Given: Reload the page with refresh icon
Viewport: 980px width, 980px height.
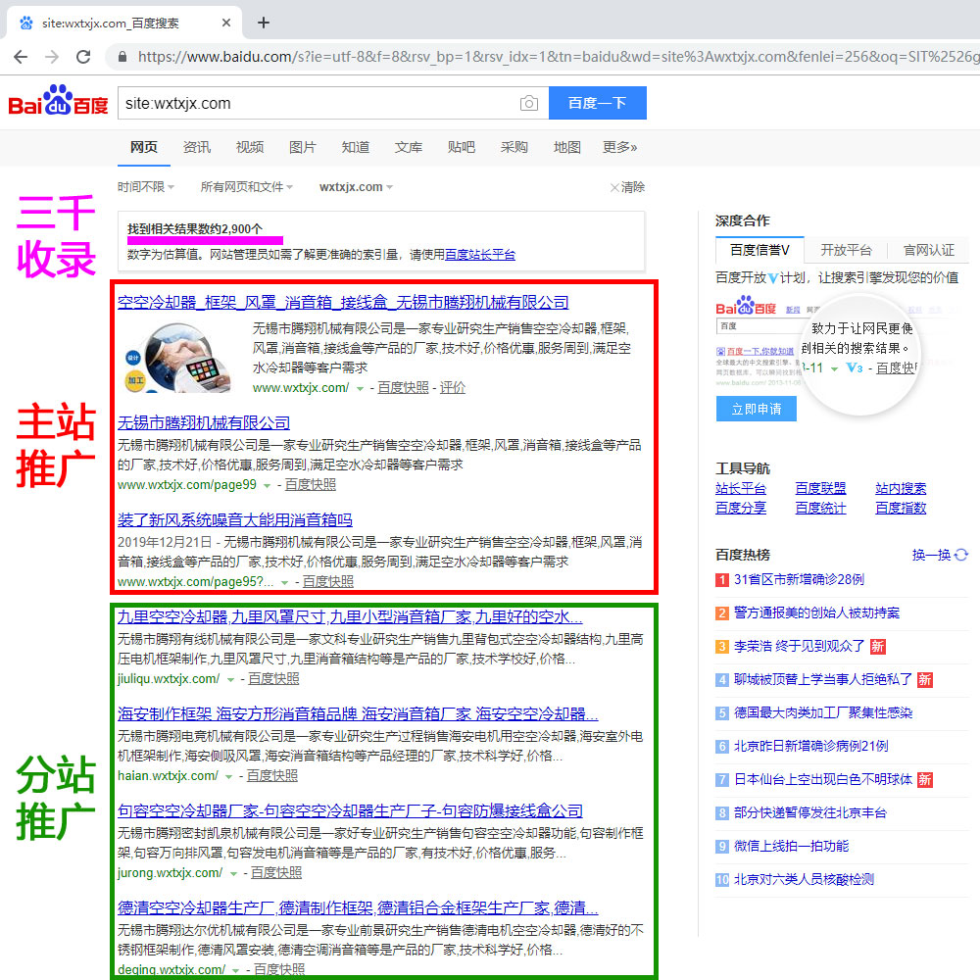Looking at the screenshot, I should pos(83,57).
